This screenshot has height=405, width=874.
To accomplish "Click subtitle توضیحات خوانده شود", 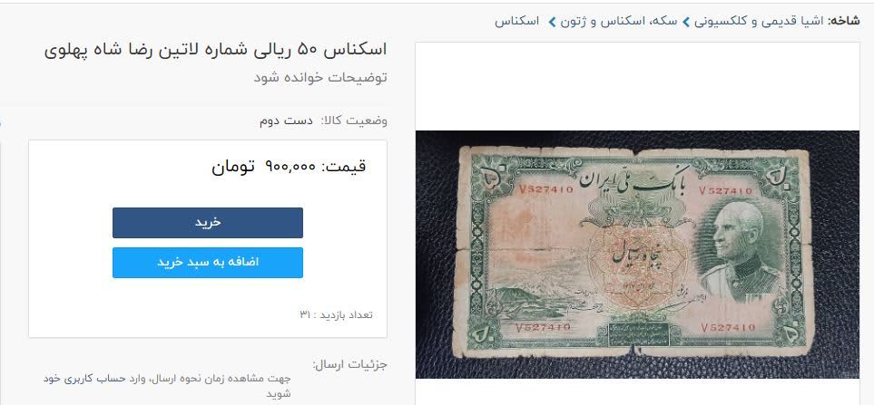I will coord(320,78).
